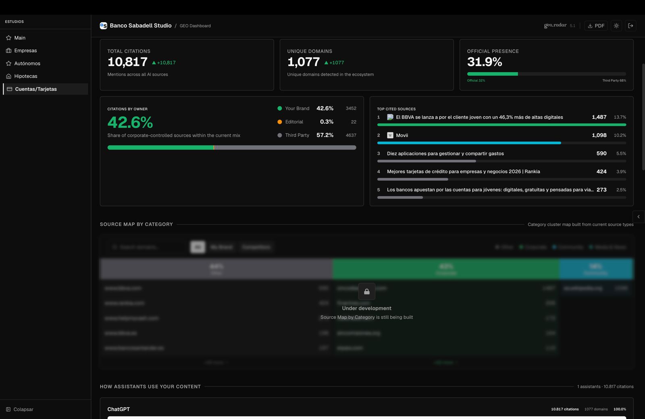Click the Empresas briefcase icon
645x419 pixels.
tap(8, 51)
